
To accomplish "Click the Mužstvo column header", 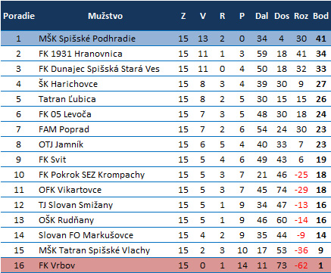I will click(x=105, y=16).
